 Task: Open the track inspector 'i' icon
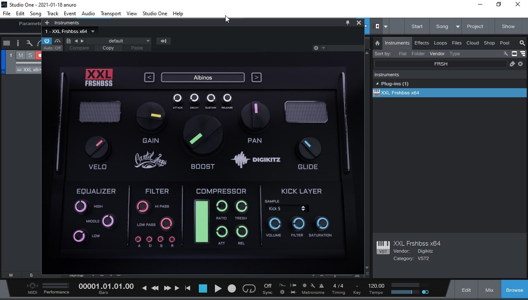coord(18,43)
